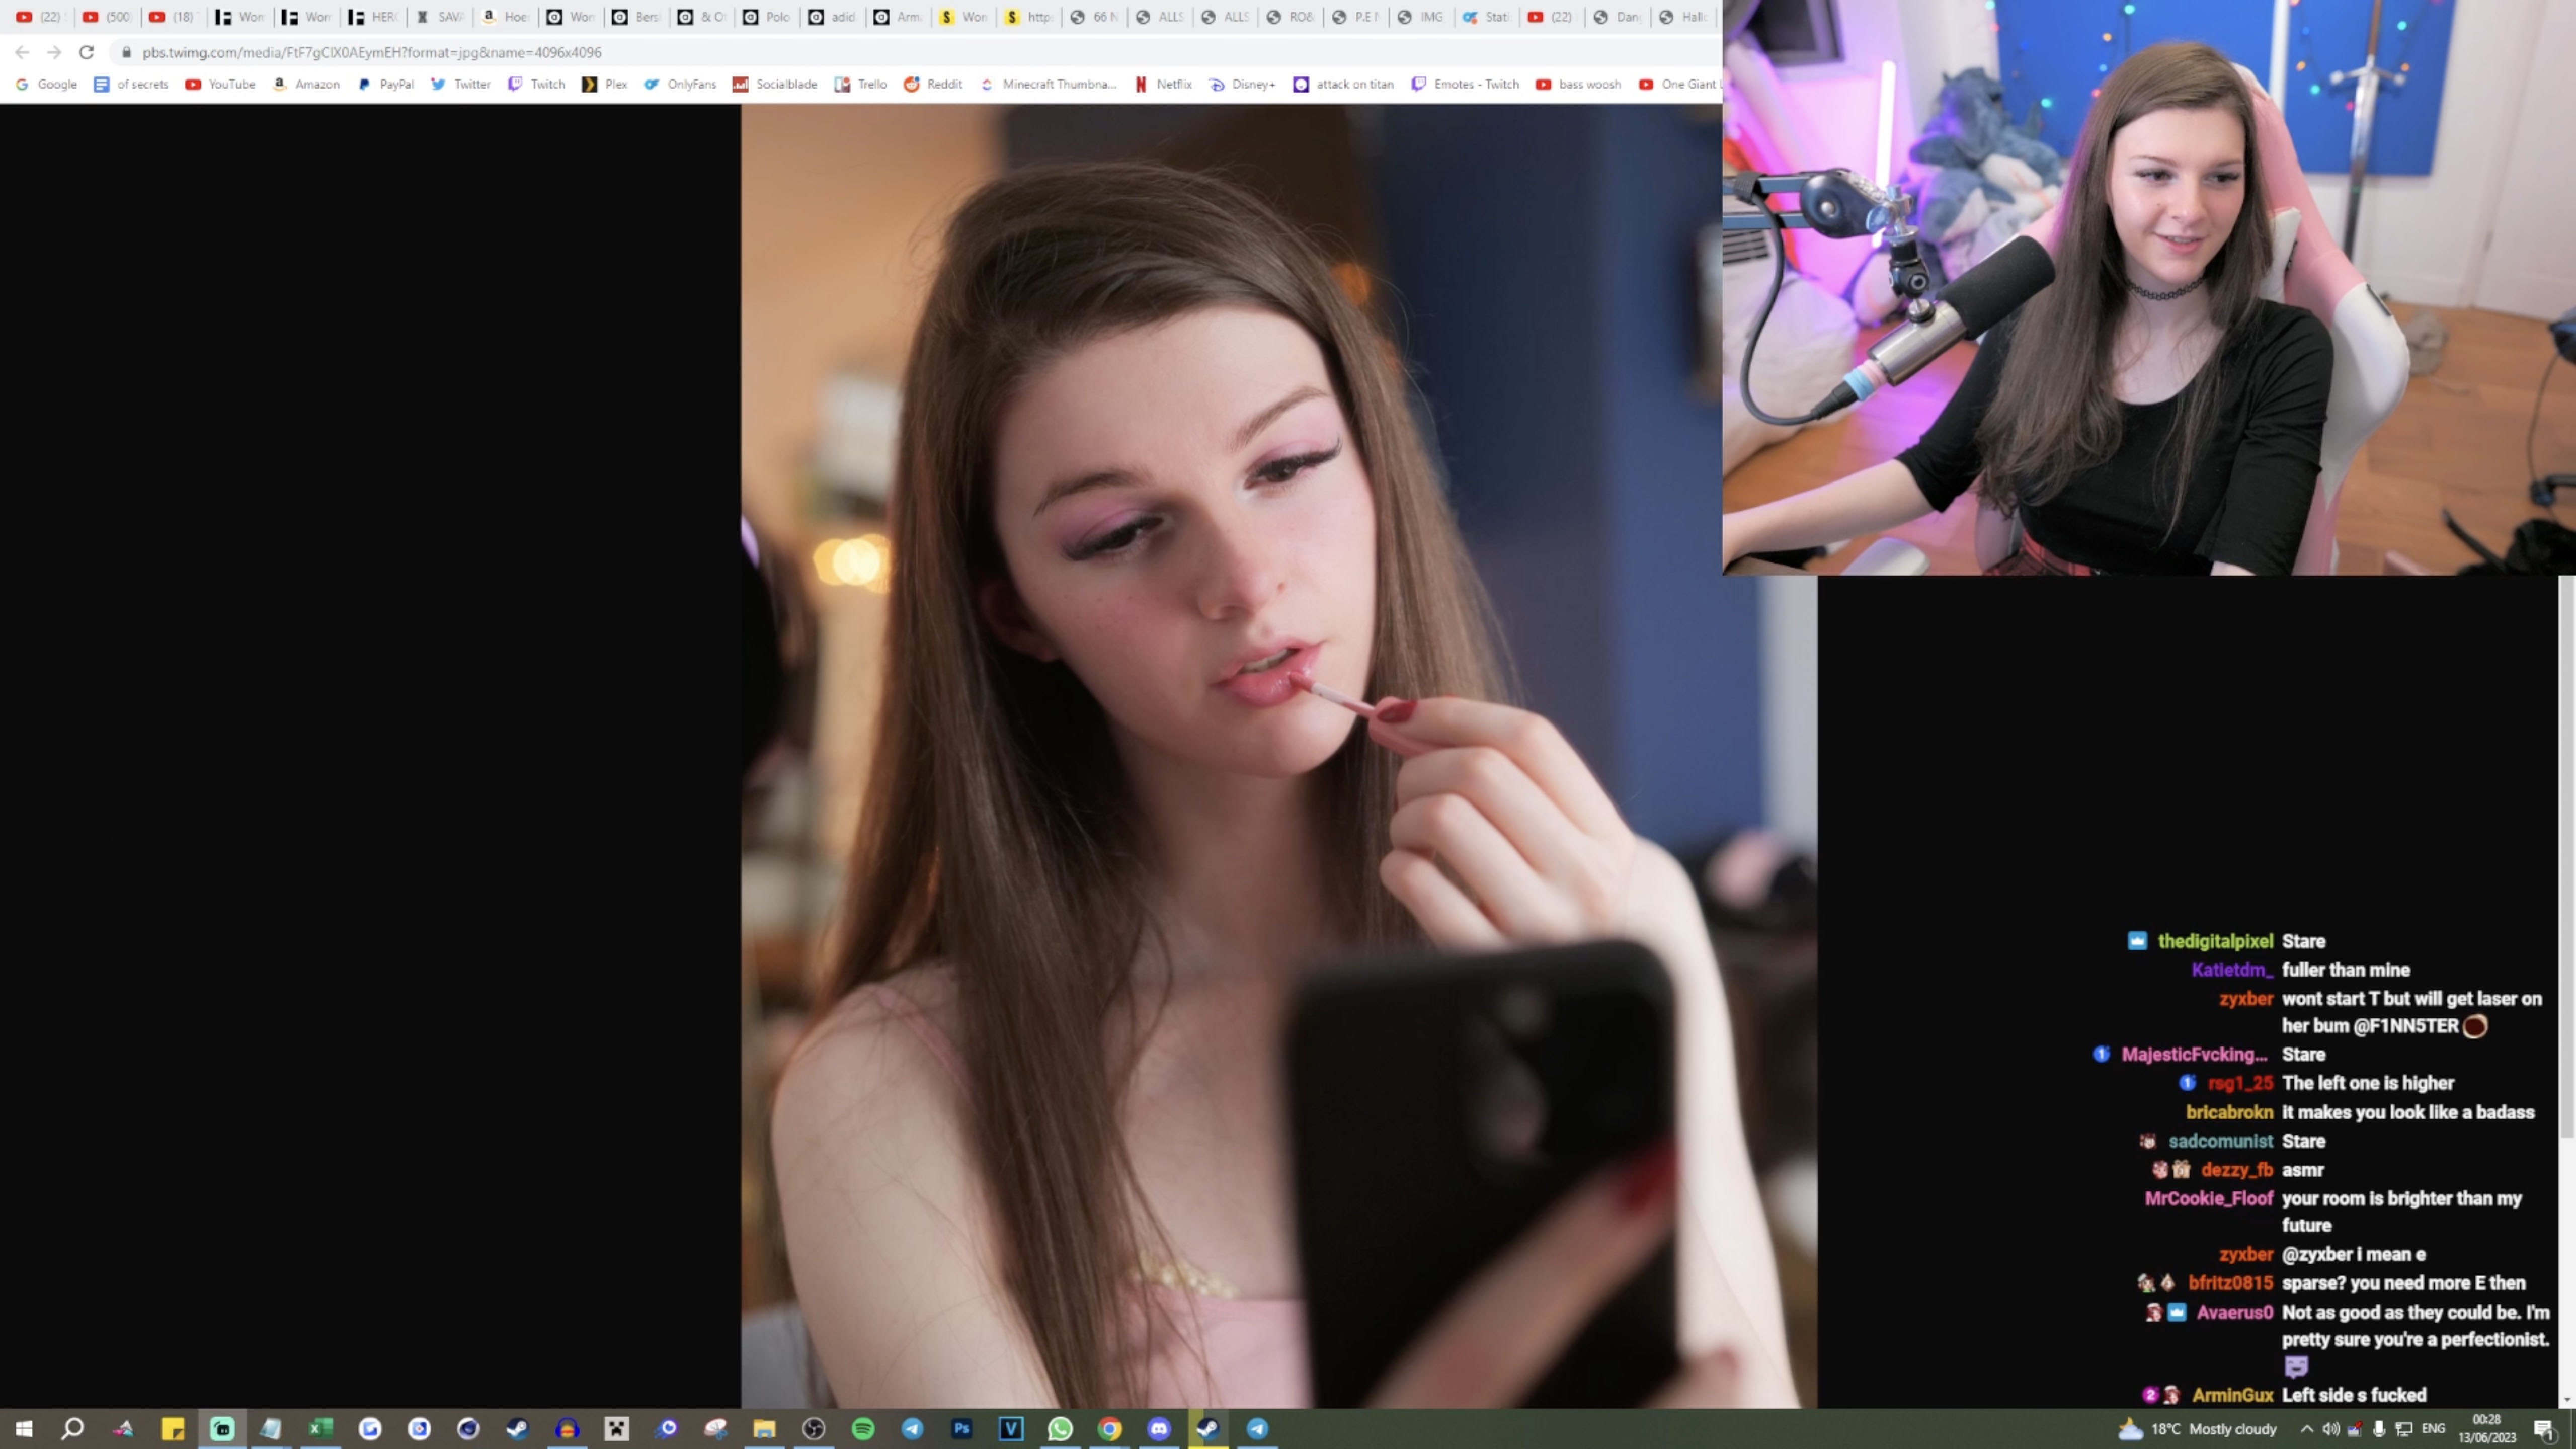Switch to the 'adid' tab

[832, 16]
